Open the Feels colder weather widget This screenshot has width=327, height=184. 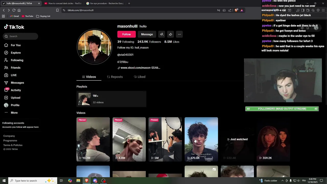point(268,181)
